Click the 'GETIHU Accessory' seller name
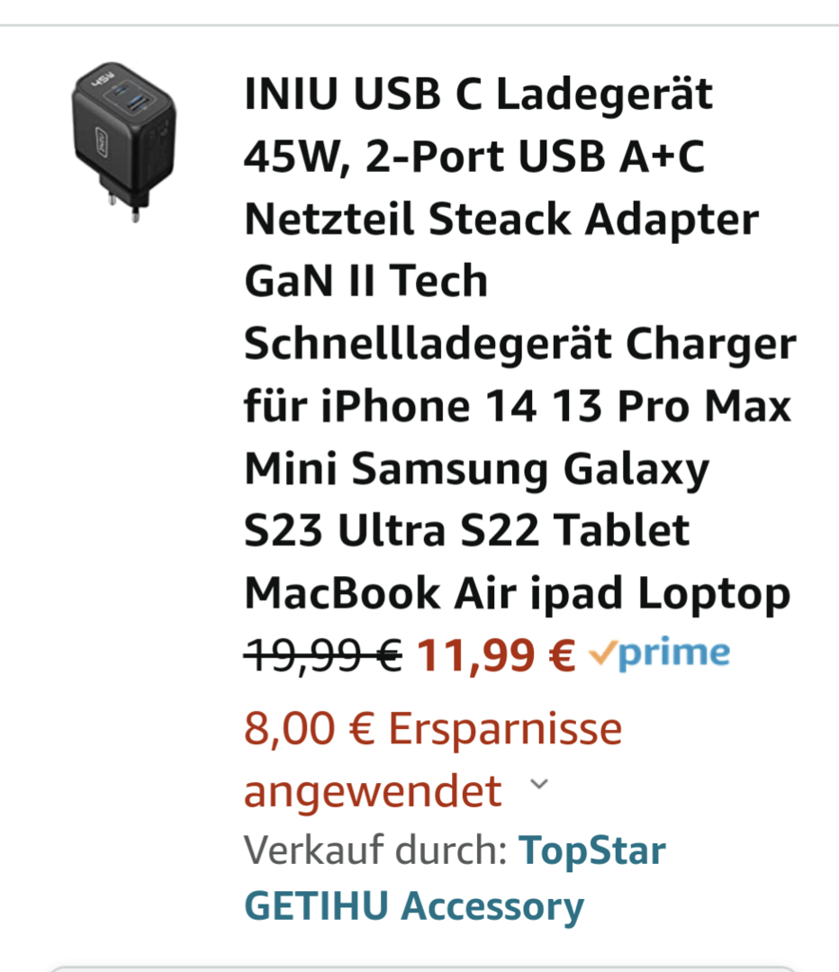839x972 pixels. tap(414, 906)
